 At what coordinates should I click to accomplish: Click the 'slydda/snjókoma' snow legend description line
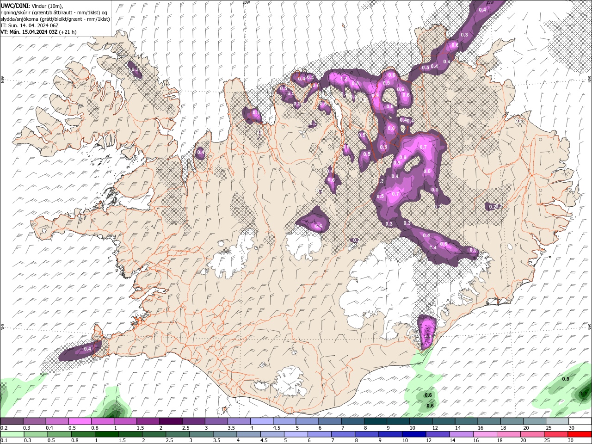55,18
